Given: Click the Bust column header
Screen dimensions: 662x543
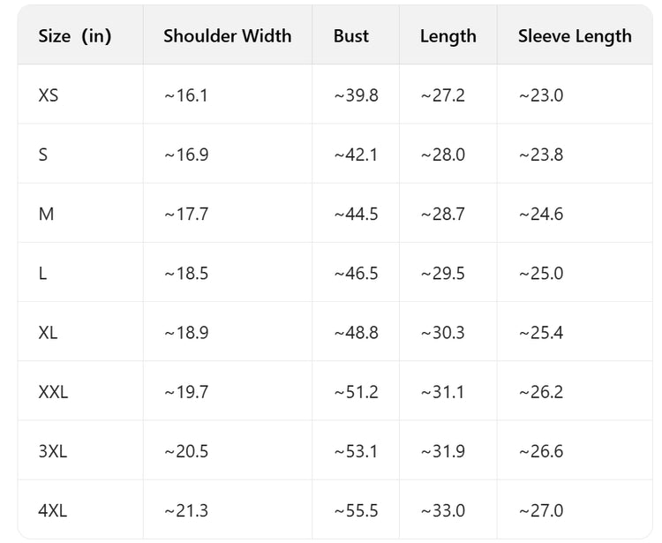Looking at the screenshot, I should tap(351, 36).
